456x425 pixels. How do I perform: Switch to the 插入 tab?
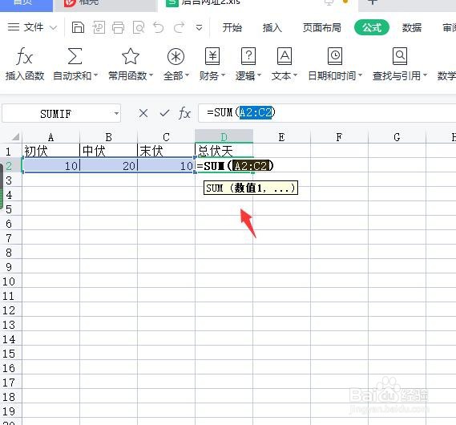click(272, 27)
